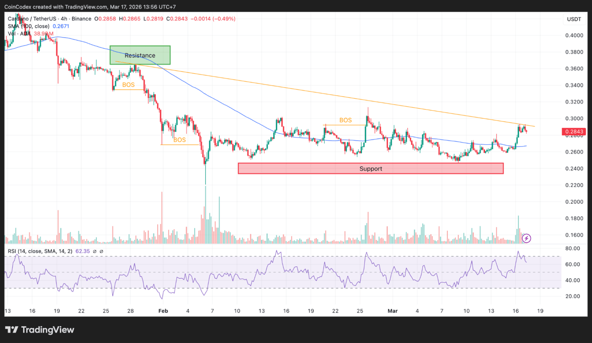Screen dimensions: 592x343
Task: Click the Cardano / TetherUS symbol name
Action: (31, 19)
